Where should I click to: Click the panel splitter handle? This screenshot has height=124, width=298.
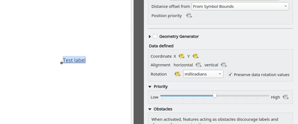click(x=132, y=27)
